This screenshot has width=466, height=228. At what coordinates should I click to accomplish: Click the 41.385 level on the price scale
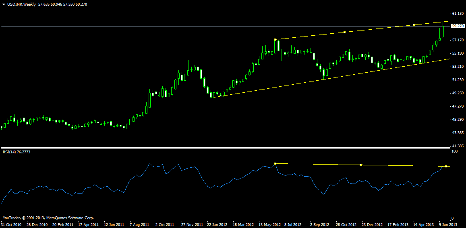click(458, 146)
